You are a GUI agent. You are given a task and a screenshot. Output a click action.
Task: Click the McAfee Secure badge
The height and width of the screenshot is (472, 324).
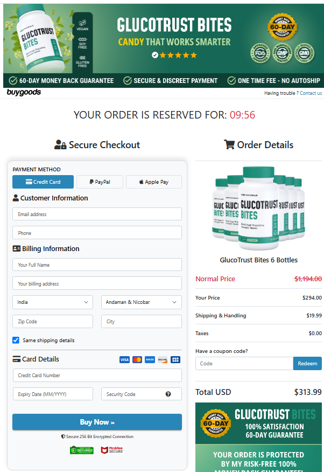111,450
